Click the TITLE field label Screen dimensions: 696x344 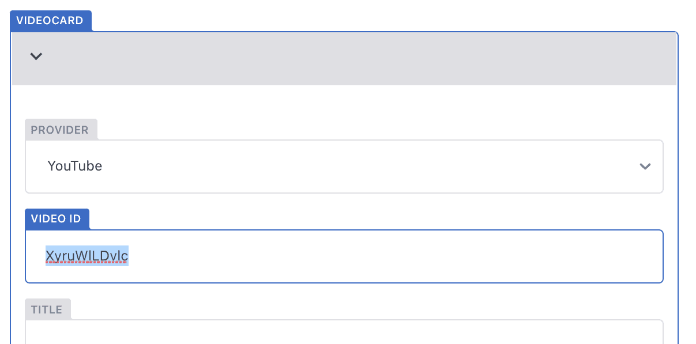47,309
